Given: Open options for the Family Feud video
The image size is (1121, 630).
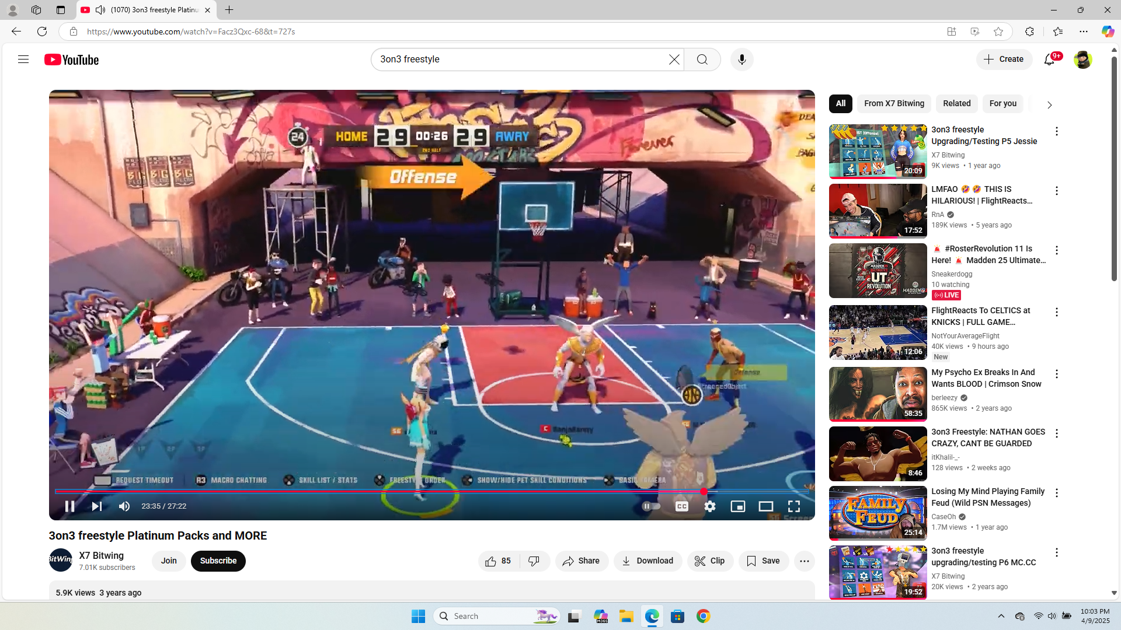Looking at the screenshot, I should click(x=1057, y=493).
